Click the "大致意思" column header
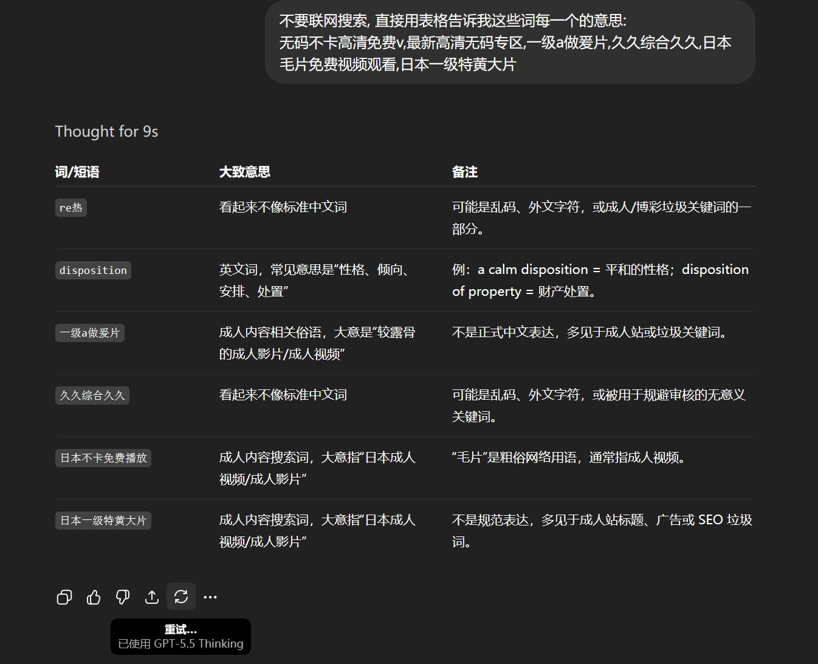Image resolution: width=818 pixels, height=664 pixels. click(245, 172)
